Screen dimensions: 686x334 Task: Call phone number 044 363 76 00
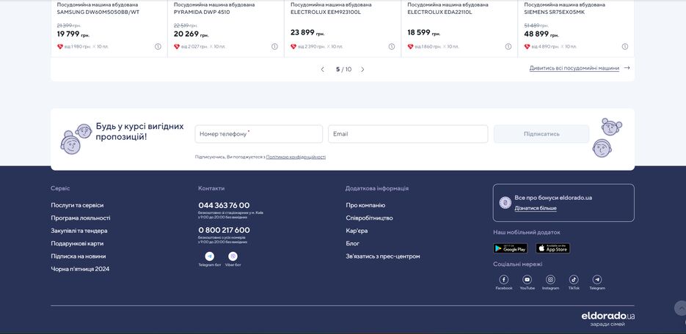coord(224,205)
